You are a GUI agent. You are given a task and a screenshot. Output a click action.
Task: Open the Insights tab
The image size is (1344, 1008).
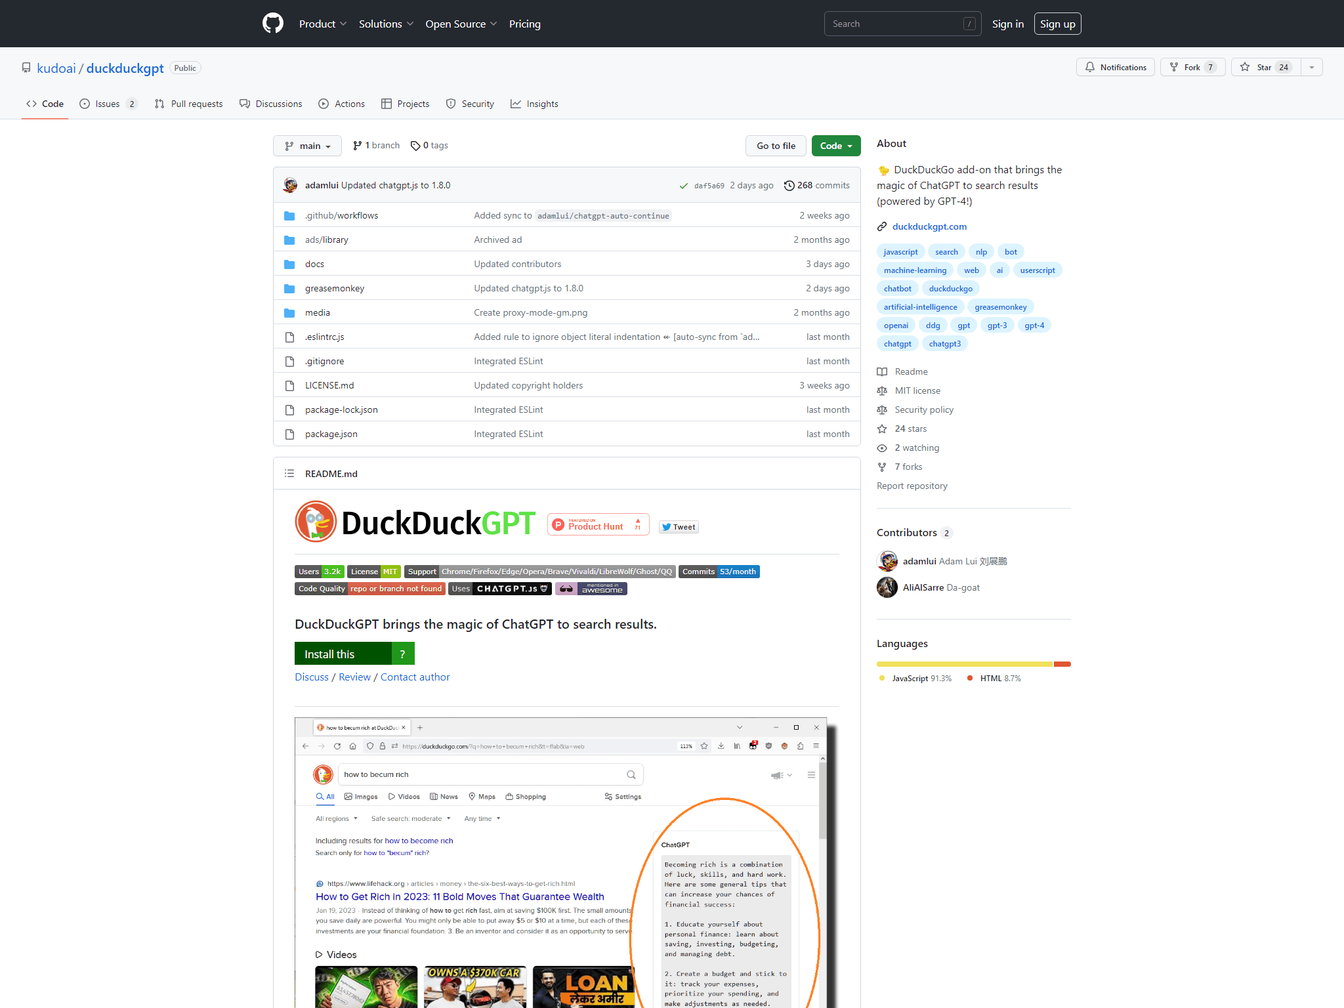point(535,104)
